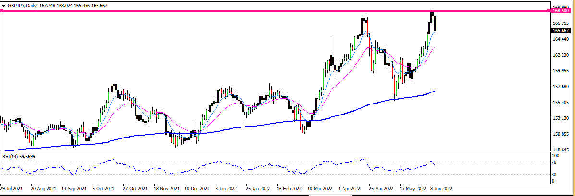The image size is (575, 196).
Task: Click the 1 Apr 2022 date label
Action: pos(351,189)
